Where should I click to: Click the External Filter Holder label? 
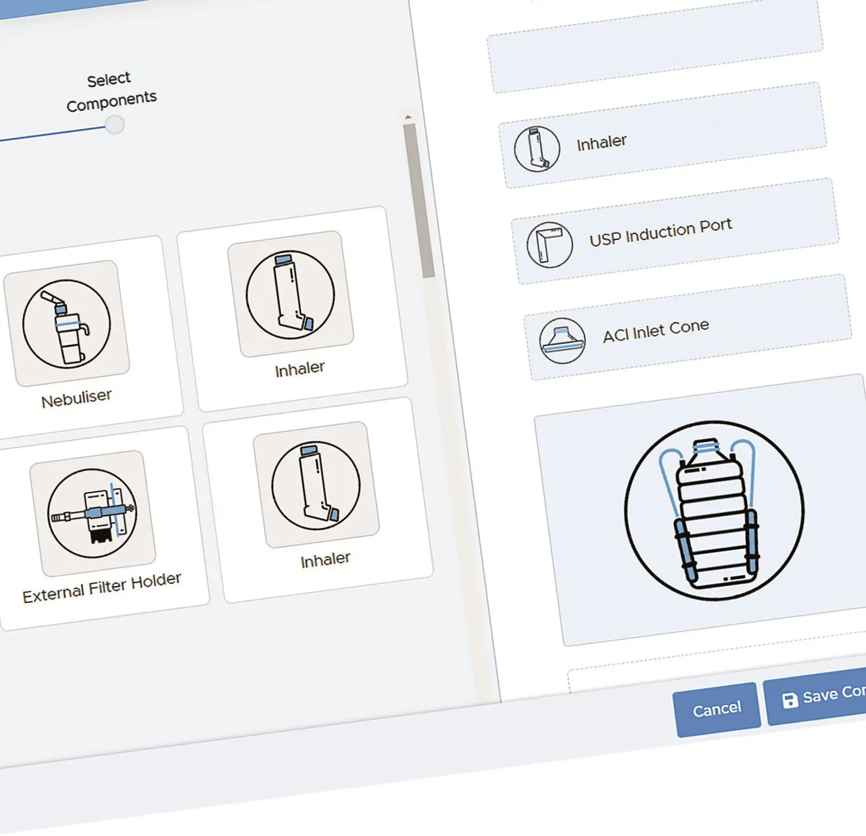102,587
